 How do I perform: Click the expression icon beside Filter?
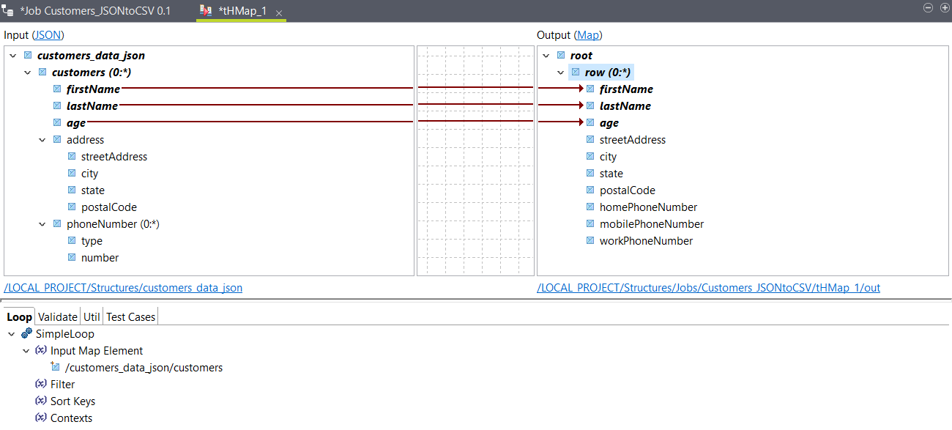pos(40,384)
